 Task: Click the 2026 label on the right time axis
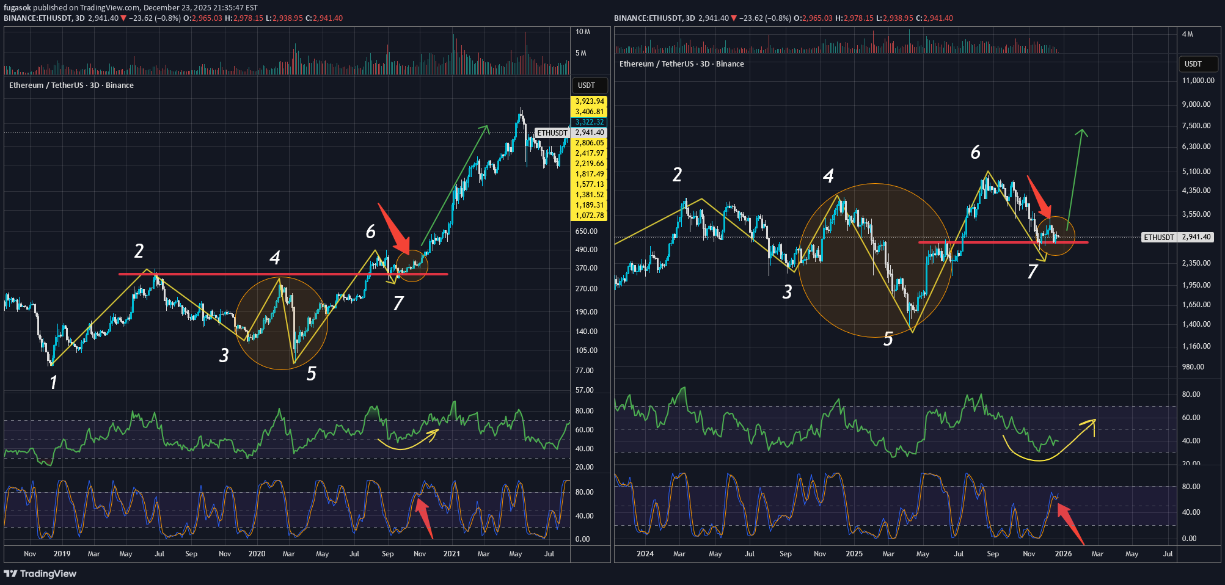click(1063, 554)
